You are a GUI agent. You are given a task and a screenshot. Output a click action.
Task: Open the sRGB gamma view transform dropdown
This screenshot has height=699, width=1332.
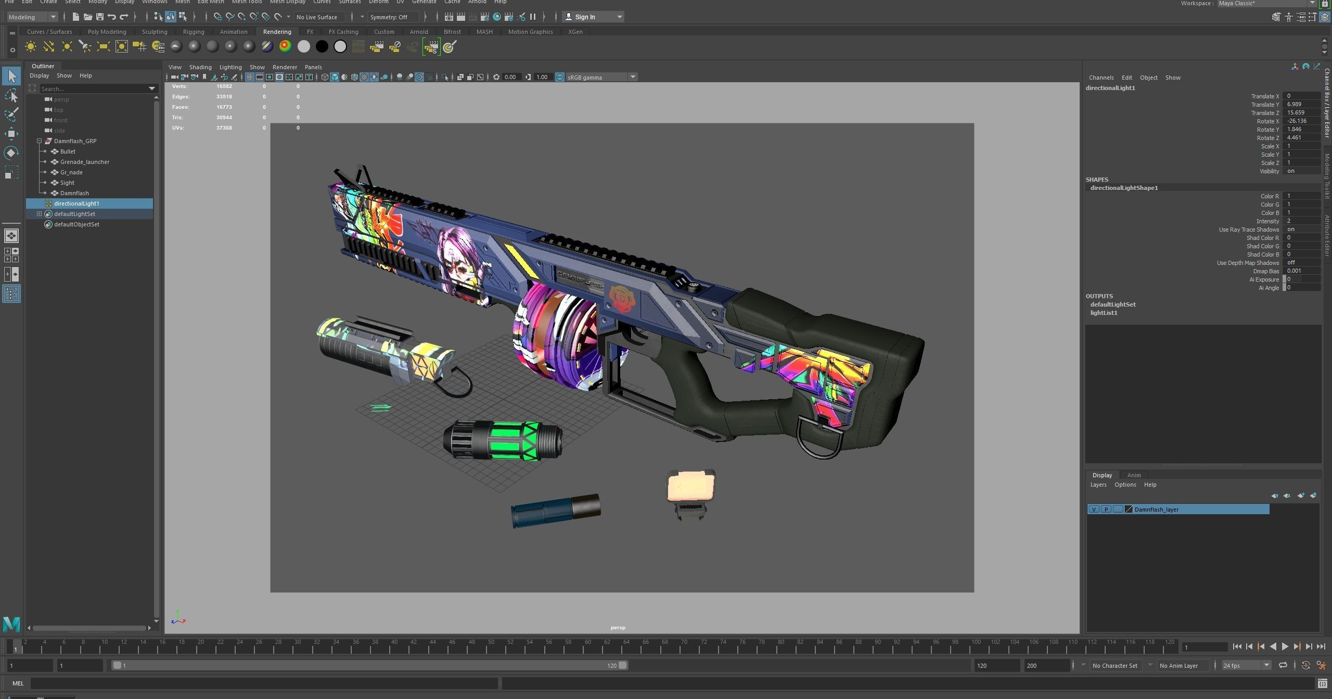point(602,77)
